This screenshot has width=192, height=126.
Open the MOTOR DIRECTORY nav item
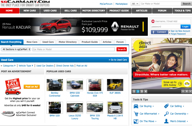(x=94, y=11)
